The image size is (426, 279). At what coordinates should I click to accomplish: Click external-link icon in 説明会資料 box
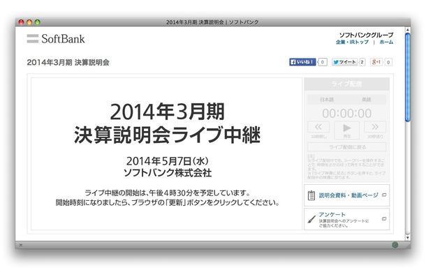click(384, 195)
